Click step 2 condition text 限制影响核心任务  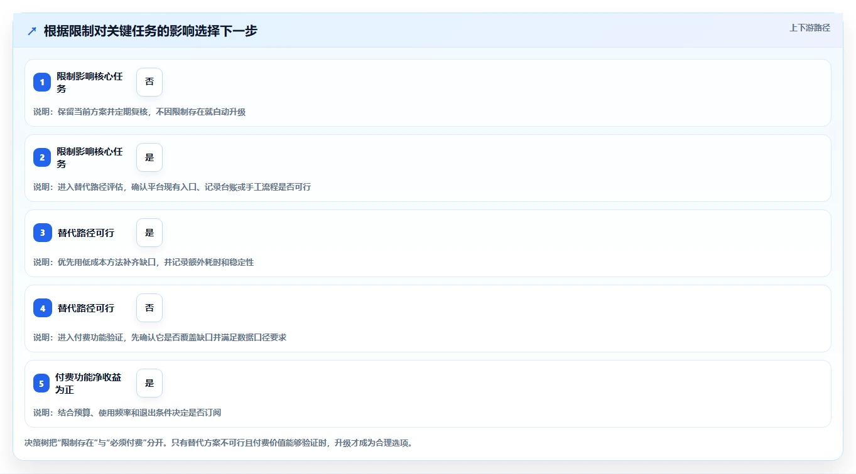coord(90,157)
